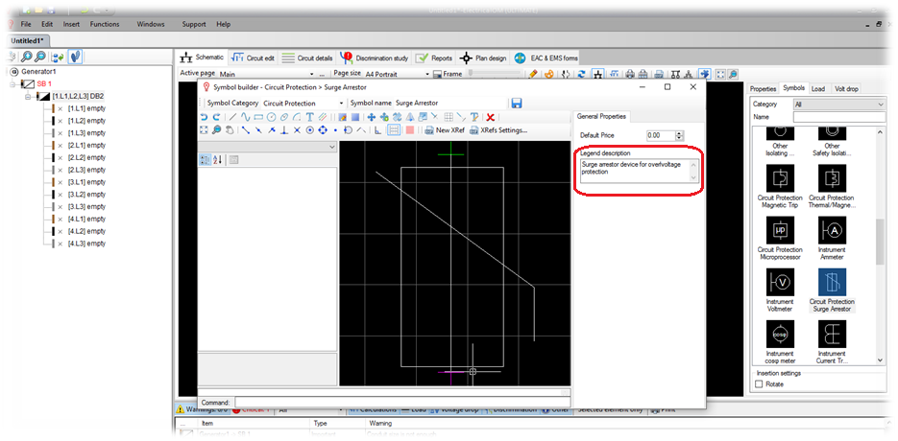Image resolution: width=898 pixels, height=441 pixels.
Task: Toggle the endpoint snap icon
Action: (246, 129)
